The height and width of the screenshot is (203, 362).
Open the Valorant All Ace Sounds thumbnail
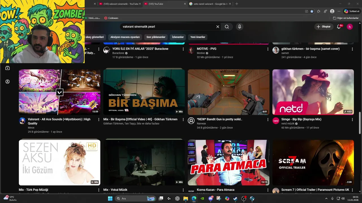coord(59,92)
